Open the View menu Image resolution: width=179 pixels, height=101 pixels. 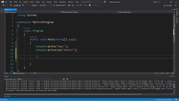pyautogui.click(x=16, y=2)
